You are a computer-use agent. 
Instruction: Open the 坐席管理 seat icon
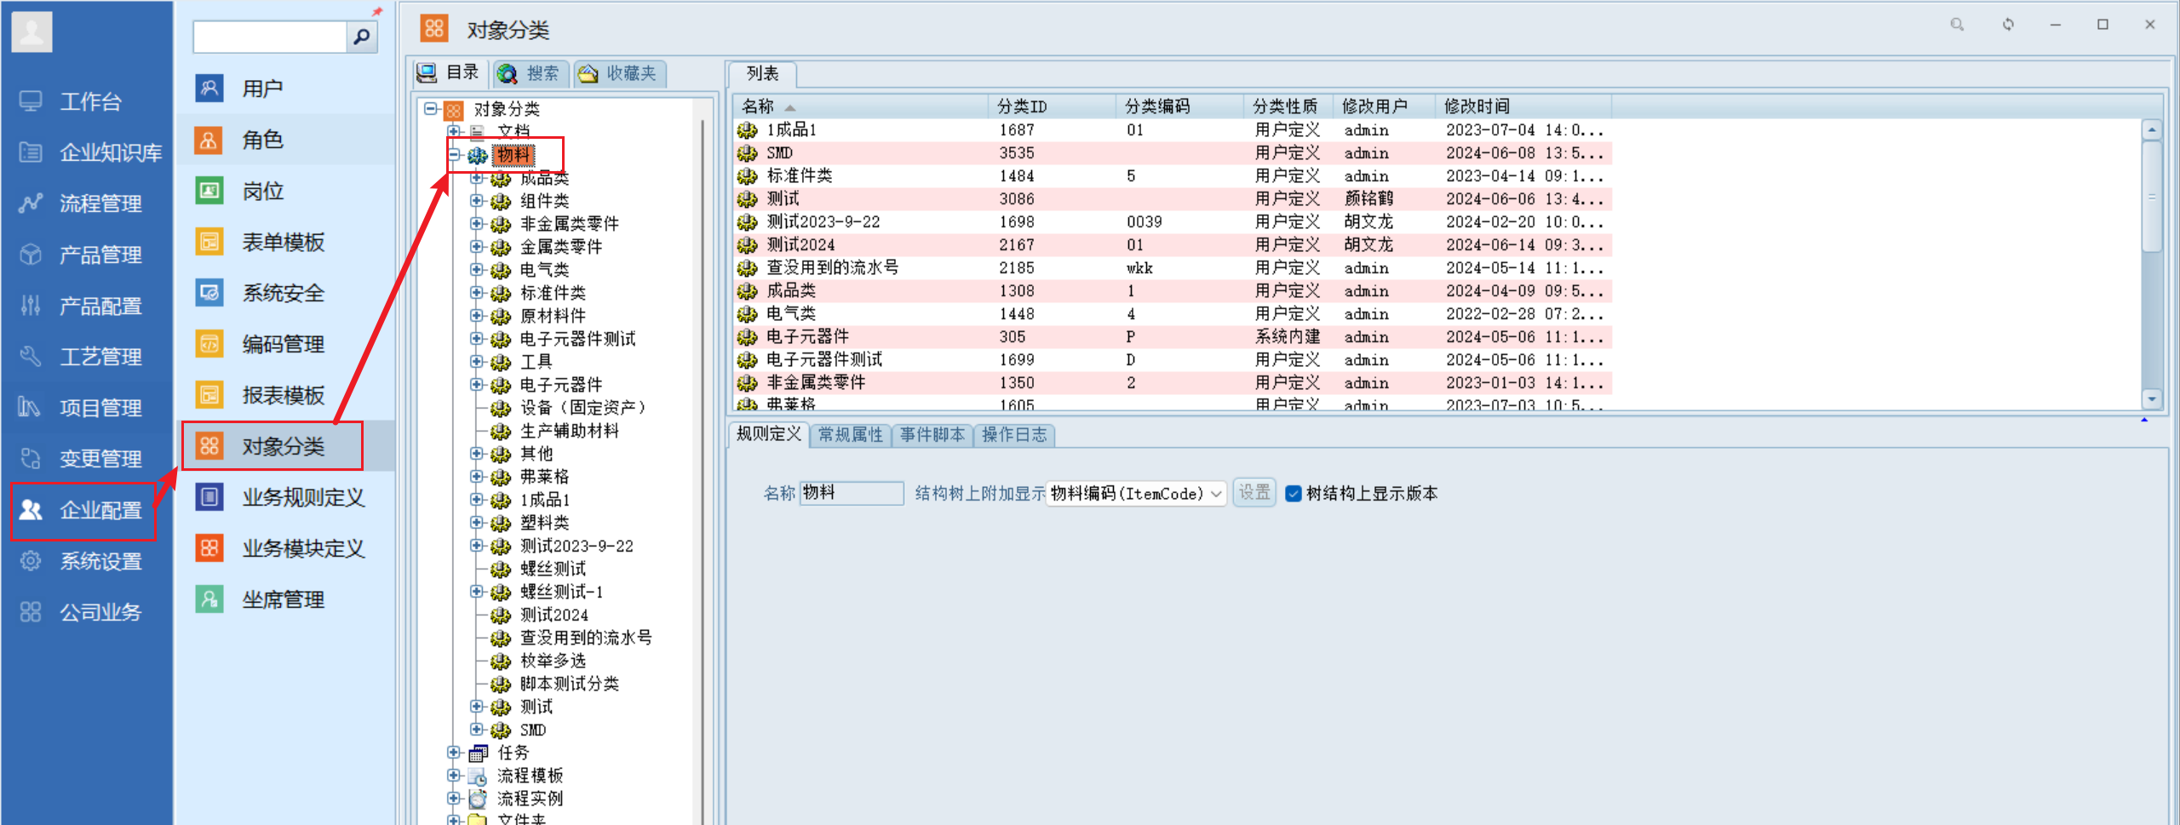pyautogui.click(x=209, y=599)
